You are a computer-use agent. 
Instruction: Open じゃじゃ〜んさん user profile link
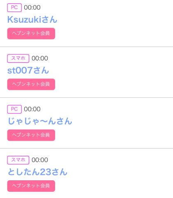pyautogui.click(x=40, y=121)
